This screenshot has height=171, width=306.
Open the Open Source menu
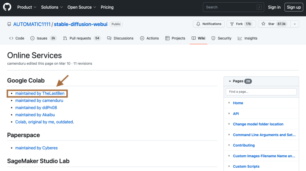82,7
